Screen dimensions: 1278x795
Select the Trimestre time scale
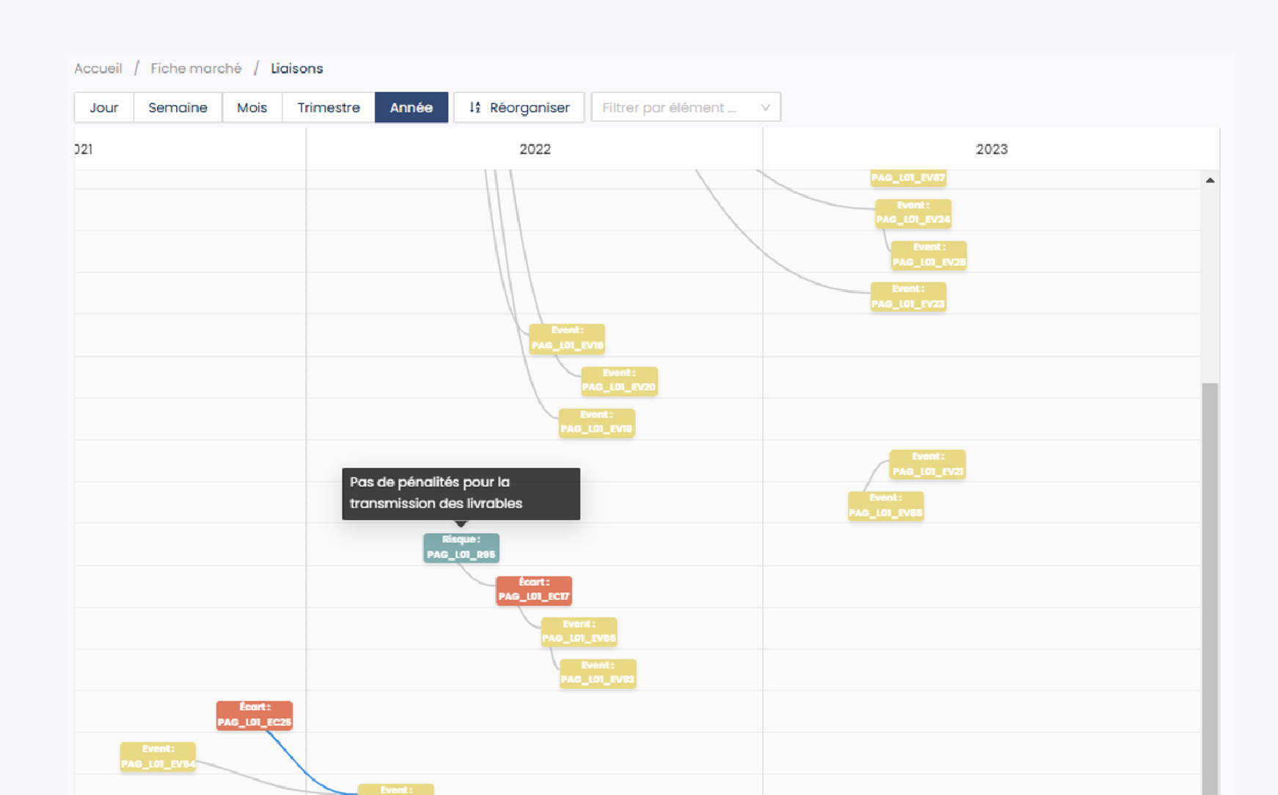click(328, 107)
